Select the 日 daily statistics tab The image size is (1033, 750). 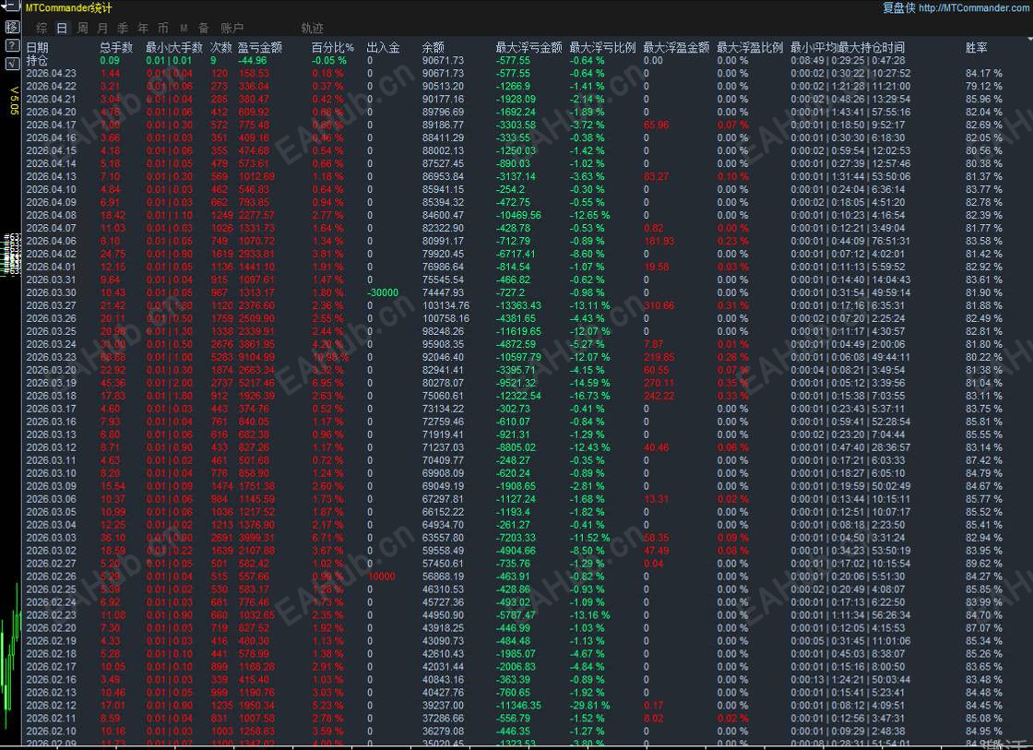tap(62, 28)
